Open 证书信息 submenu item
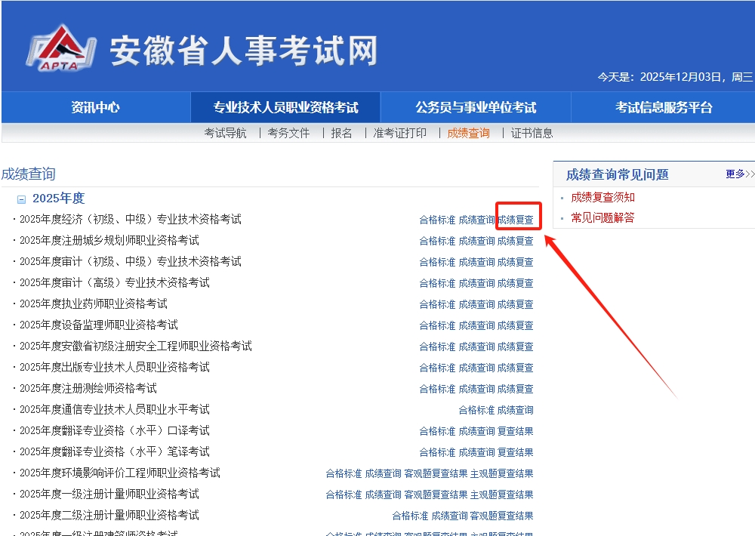The width and height of the screenshot is (755, 536). (x=532, y=133)
